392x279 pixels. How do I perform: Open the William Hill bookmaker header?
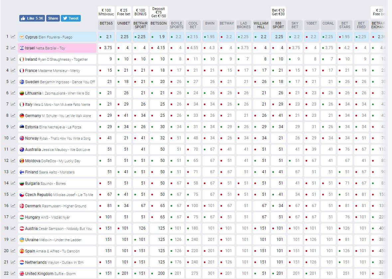[261, 25]
